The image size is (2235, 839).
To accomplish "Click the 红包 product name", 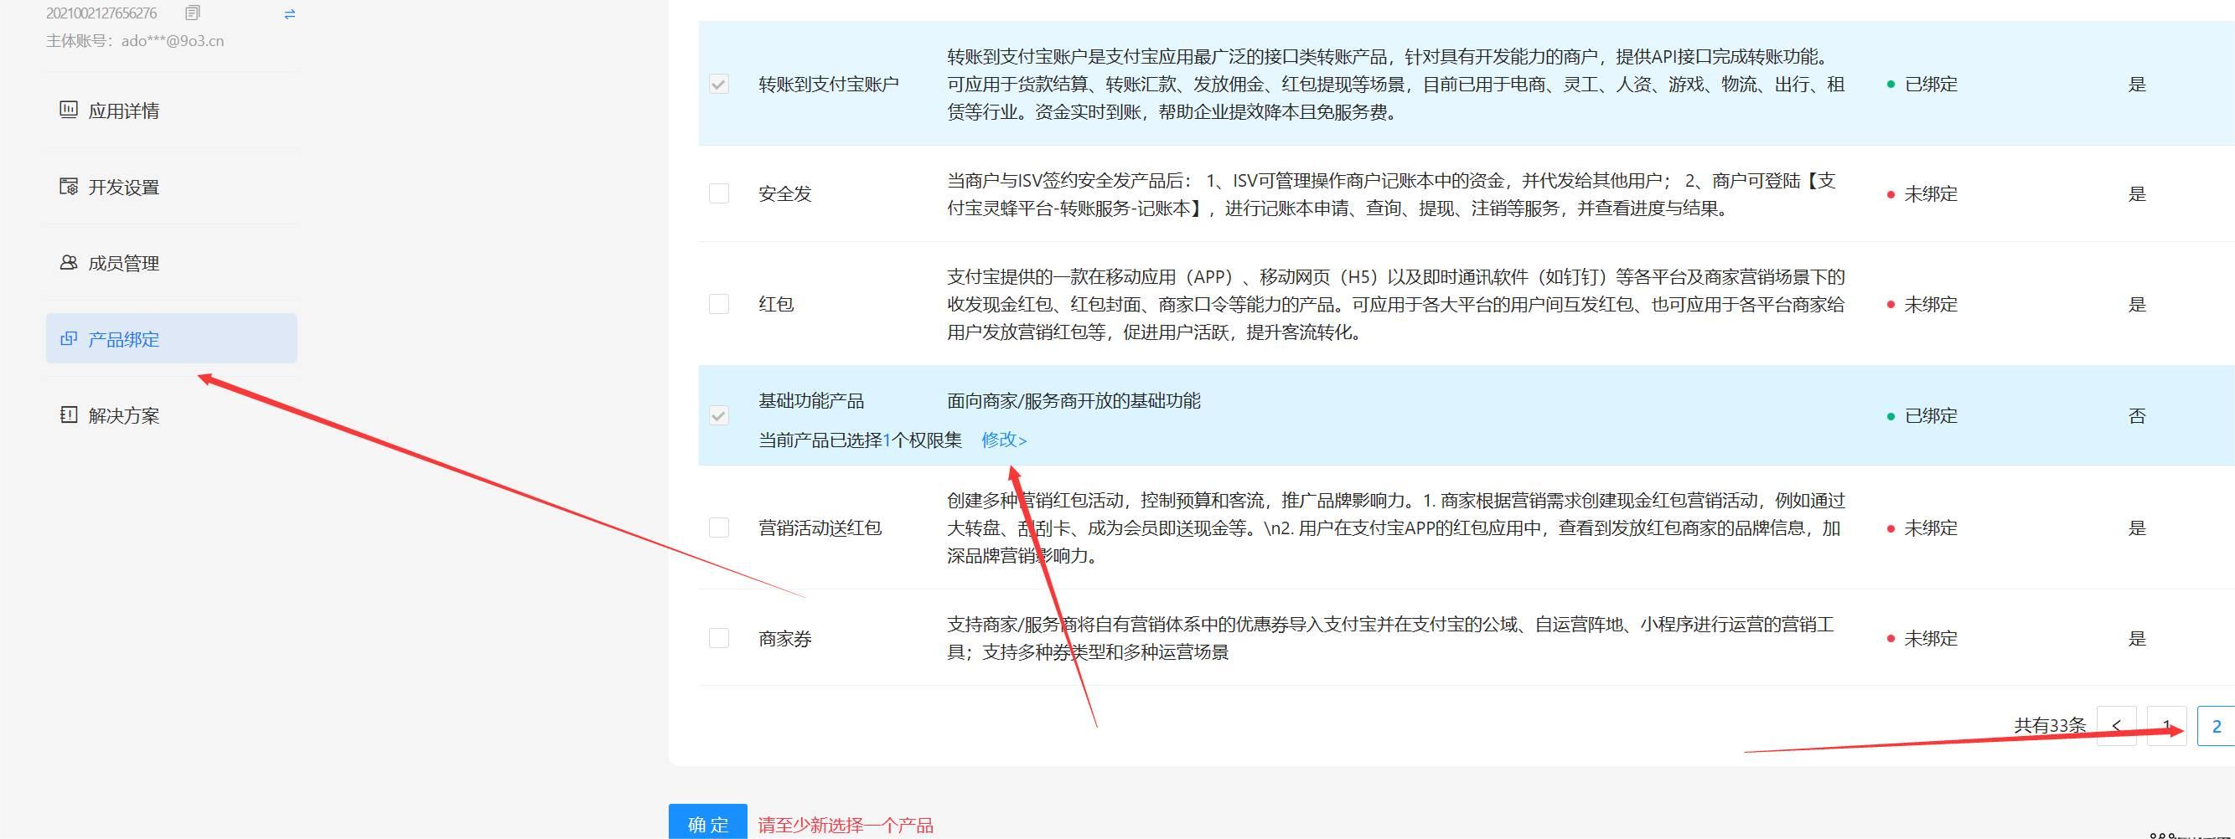I will click(776, 303).
